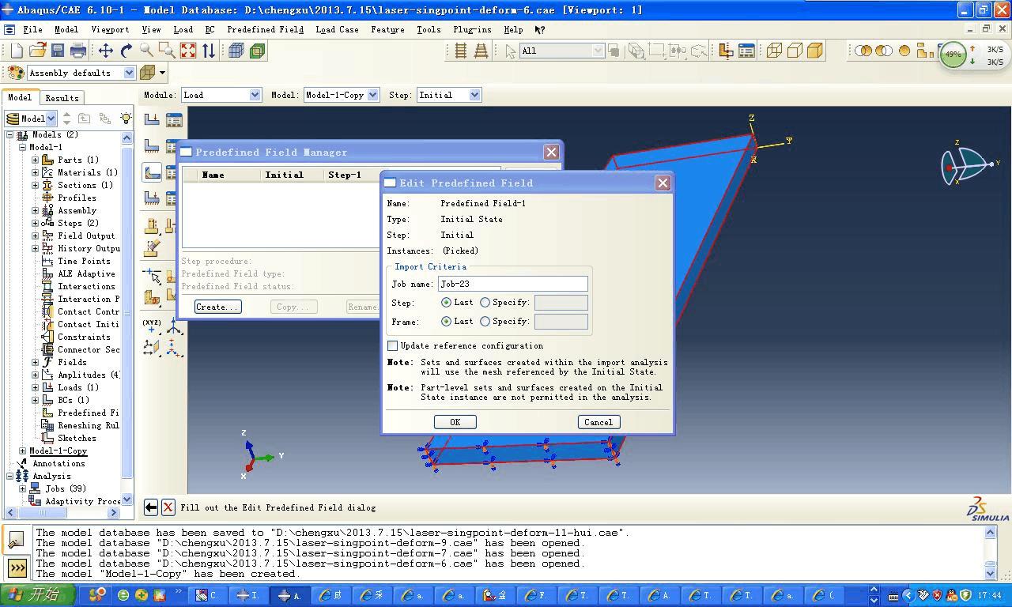Enable Update reference configuration checkbox
The image size is (1012, 607).
point(392,345)
